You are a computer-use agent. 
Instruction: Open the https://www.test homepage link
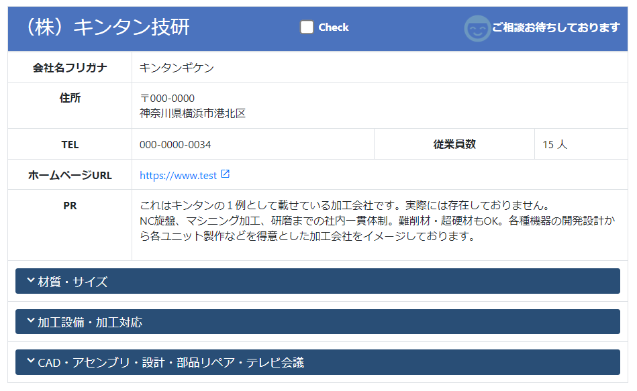(178, 176)
